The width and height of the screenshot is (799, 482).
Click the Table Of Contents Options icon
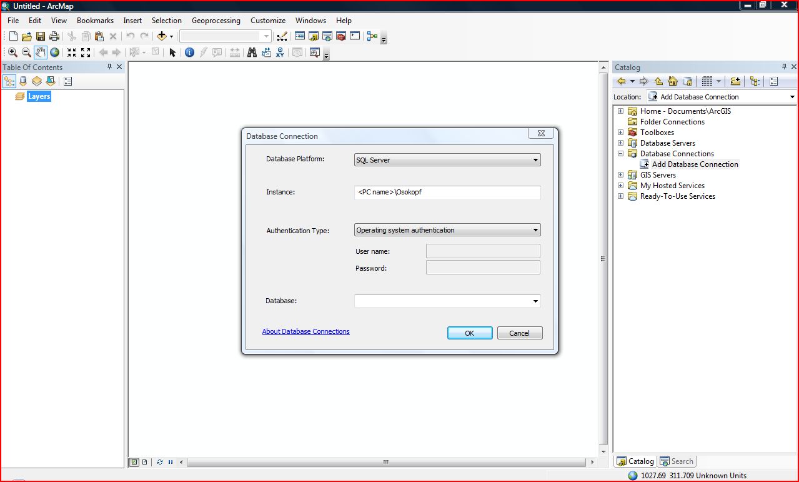click(67, 81)
